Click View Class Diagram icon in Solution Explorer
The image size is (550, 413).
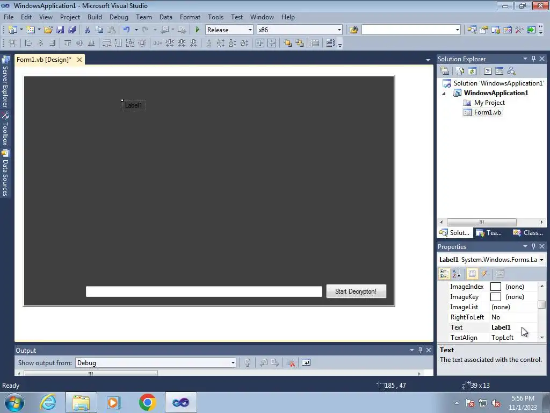click(x=511, y=72)
